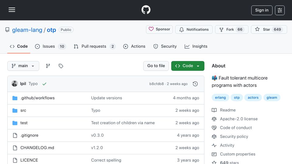Open the LICENCE file
Image resolution: width=292 pixels, height=164 pixels.
tap(29, 160)
